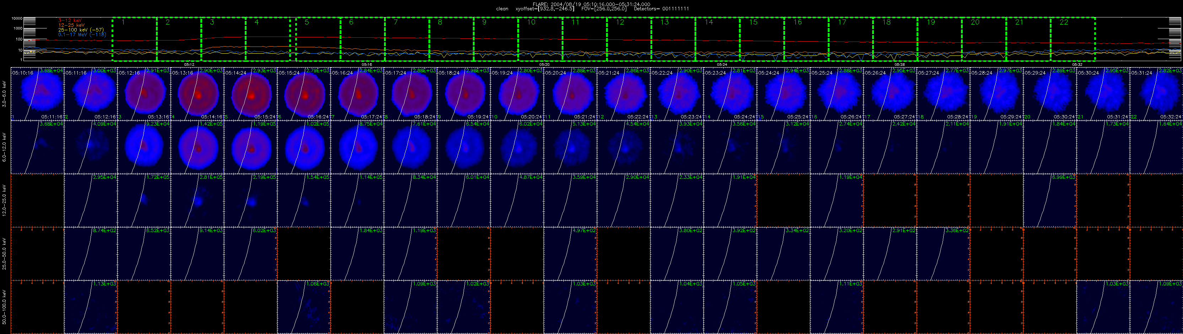
Task: Click the 25.0-50.0 keV row label
Action: tap(5, 254)
